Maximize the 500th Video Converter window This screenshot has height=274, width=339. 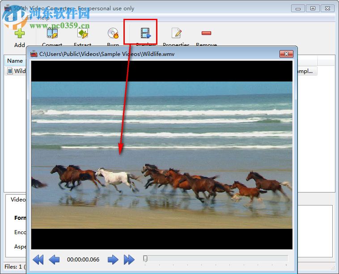tap(313, 9)
